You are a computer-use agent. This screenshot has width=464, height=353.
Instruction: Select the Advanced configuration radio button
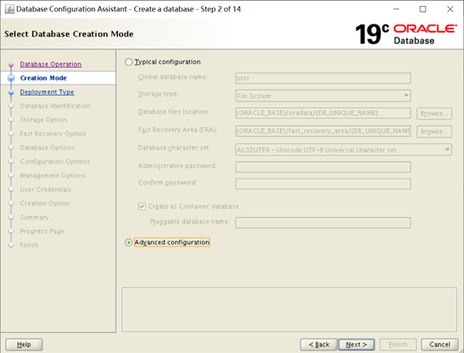coord(128,242)
